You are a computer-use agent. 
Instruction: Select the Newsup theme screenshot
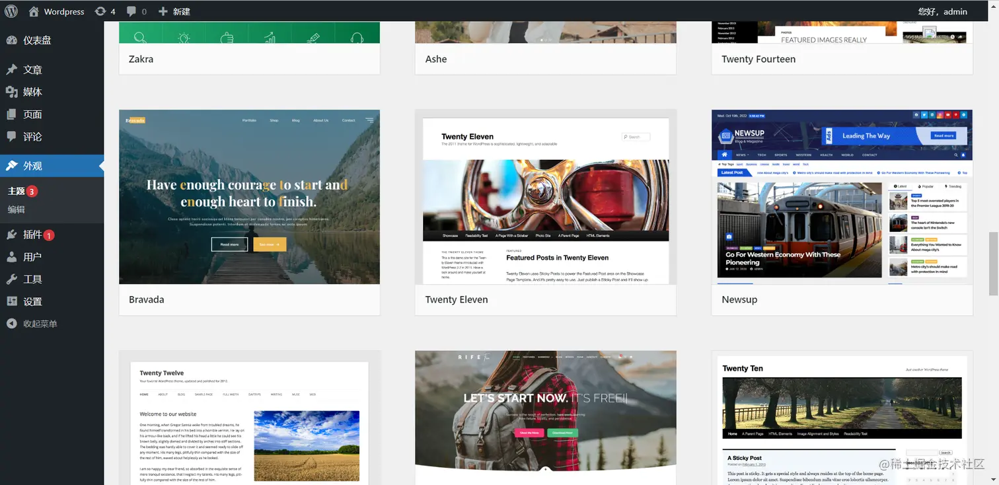point(842,197)
